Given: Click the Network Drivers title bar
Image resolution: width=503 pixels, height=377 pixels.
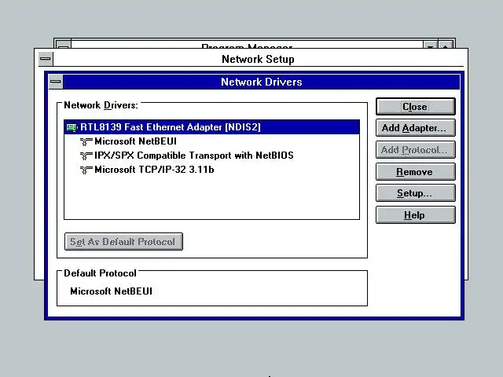Looking at the screenshot, I should 262,82.
